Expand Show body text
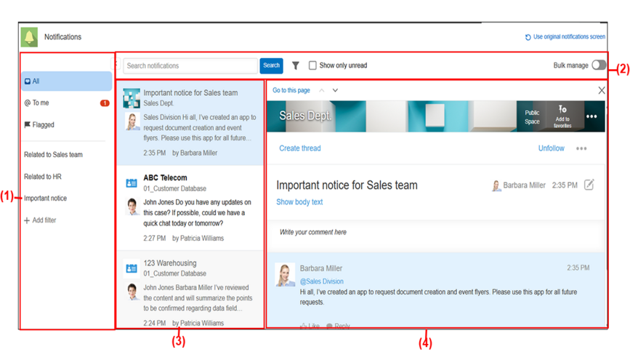This screenshot has height=352, width=630. coord(299,202)
